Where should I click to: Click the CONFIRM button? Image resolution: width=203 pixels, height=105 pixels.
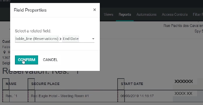(27, 60)
